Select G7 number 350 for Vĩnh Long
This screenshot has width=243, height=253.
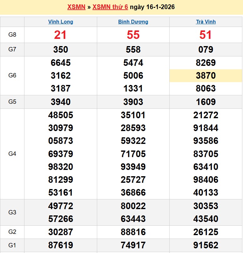61,50
